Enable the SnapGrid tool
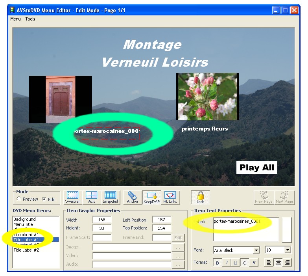The image size is (308, 276). [110, 197]
